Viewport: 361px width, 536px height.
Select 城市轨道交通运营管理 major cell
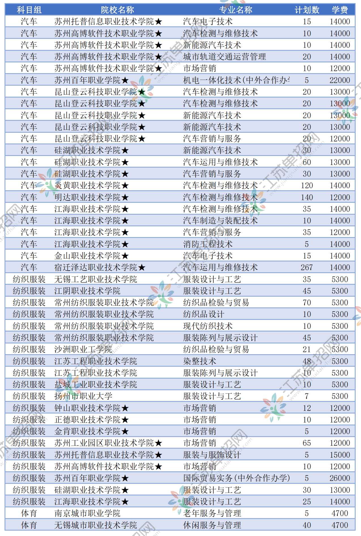click(225, 57)
